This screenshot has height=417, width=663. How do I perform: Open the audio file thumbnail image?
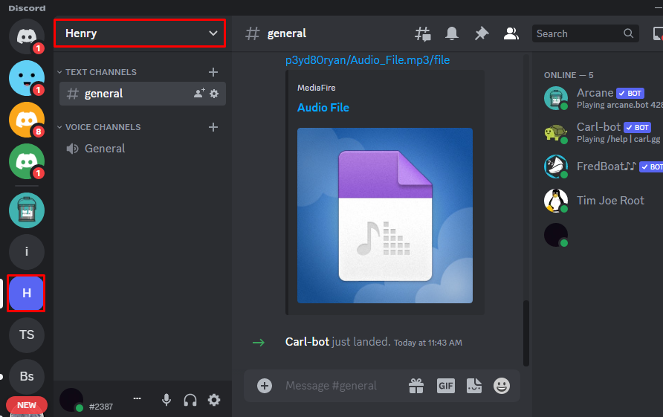385,216
